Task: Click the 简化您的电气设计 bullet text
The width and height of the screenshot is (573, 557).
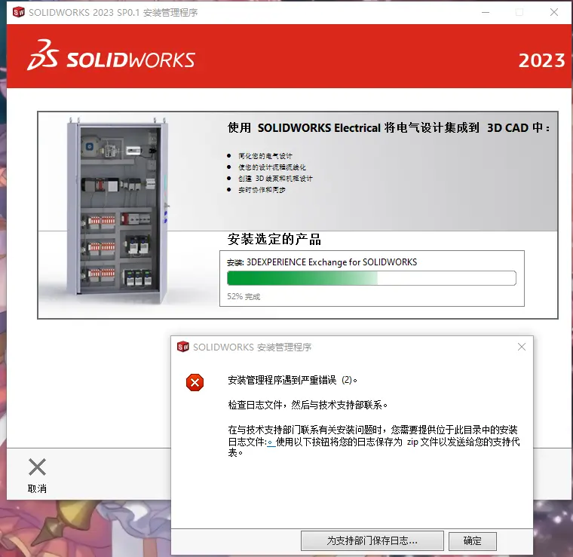Action: (265, 156)
